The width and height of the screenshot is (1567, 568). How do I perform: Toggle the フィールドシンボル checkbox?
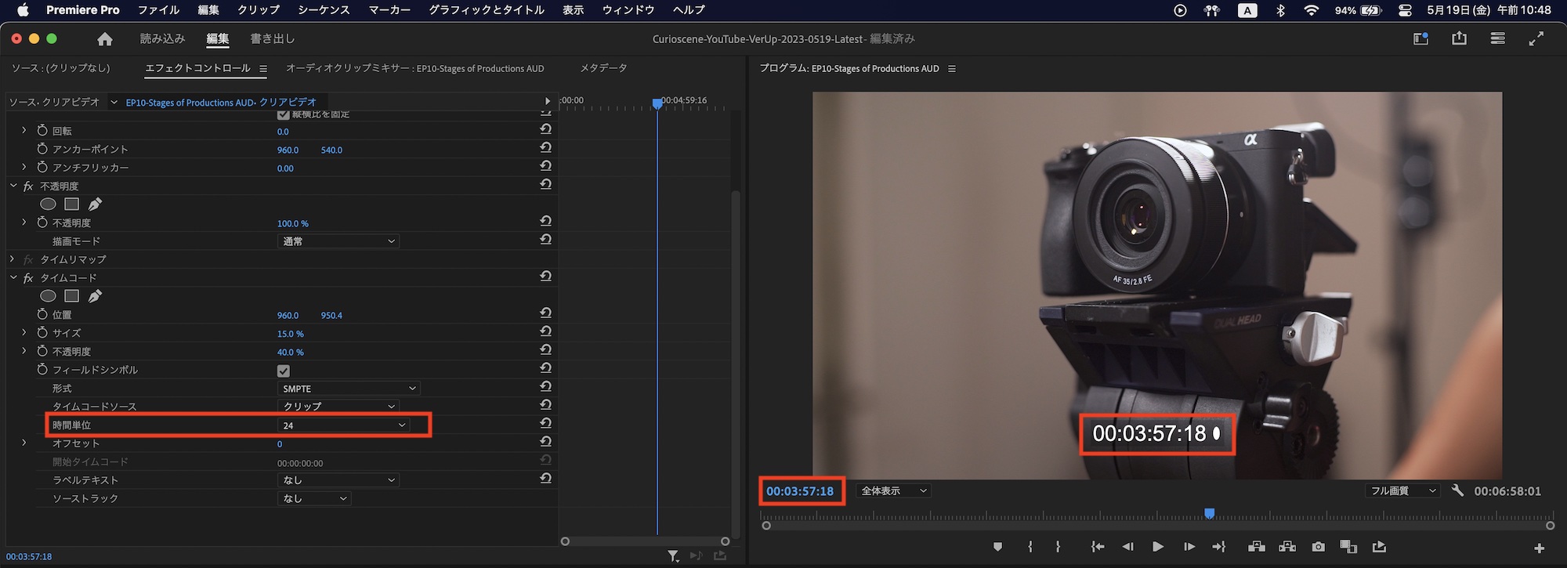click(x=284, y=371)
